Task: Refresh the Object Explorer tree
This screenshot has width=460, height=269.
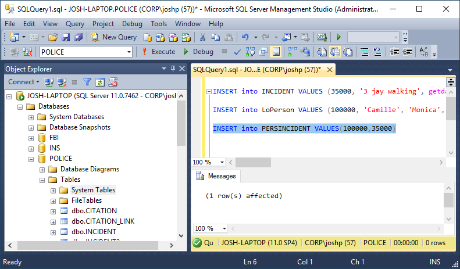Action: point(100,82)
